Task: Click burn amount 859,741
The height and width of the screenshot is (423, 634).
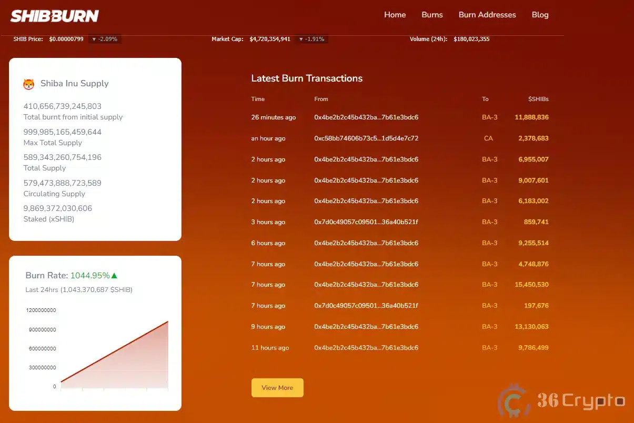Action: click(x=536, y=222)
